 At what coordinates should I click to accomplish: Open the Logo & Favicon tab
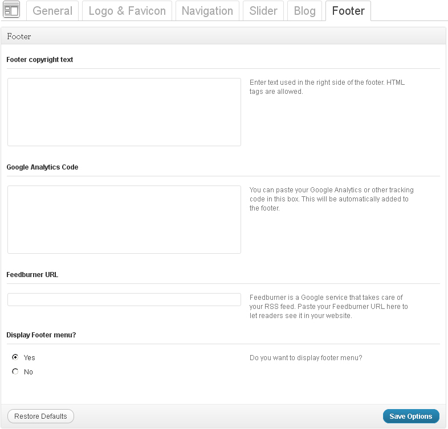[127, 11]
